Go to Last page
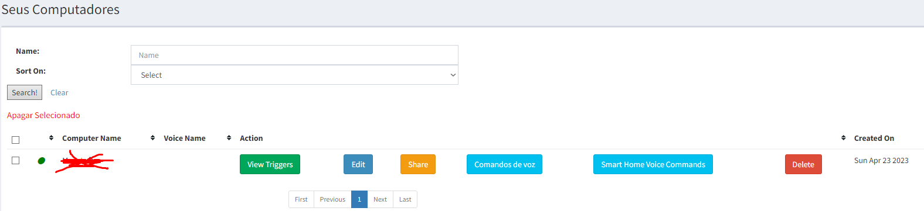This screenshot has height=211, width=924. tap(405, 199)
